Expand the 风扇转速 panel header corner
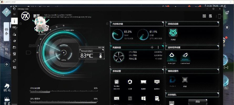Viewport: 234px width, 105px height. click(x=162, y=46)
